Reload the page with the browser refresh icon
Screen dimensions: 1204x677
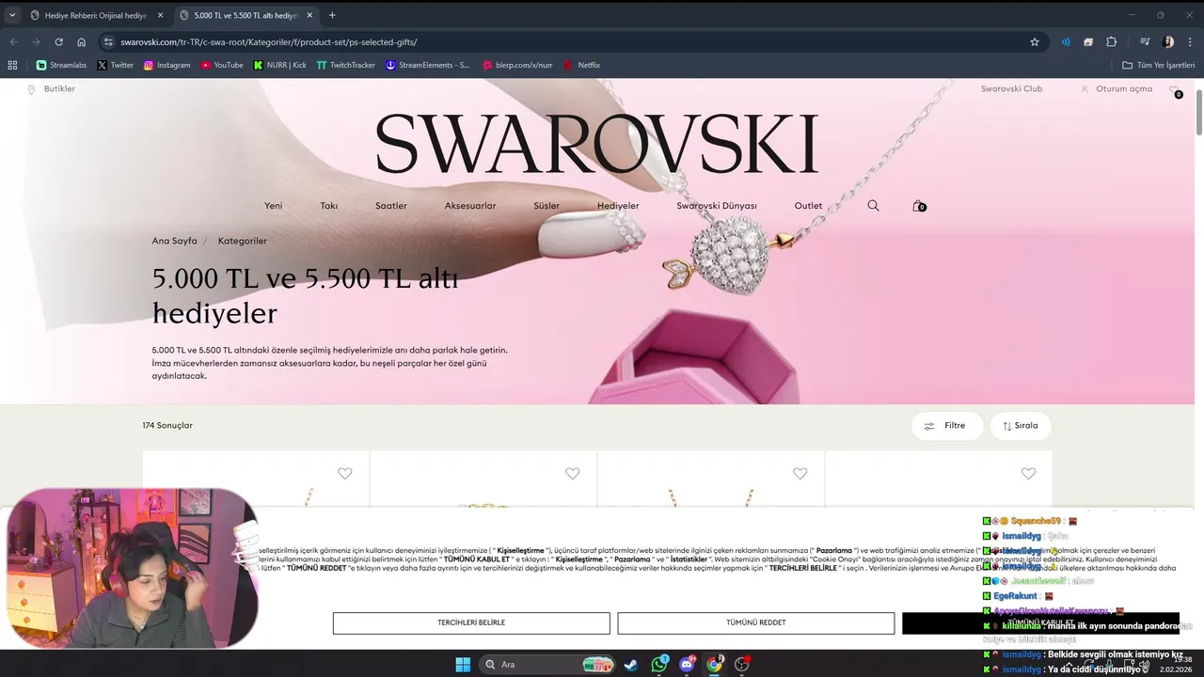pyautogui.click(x=58, y=42)
